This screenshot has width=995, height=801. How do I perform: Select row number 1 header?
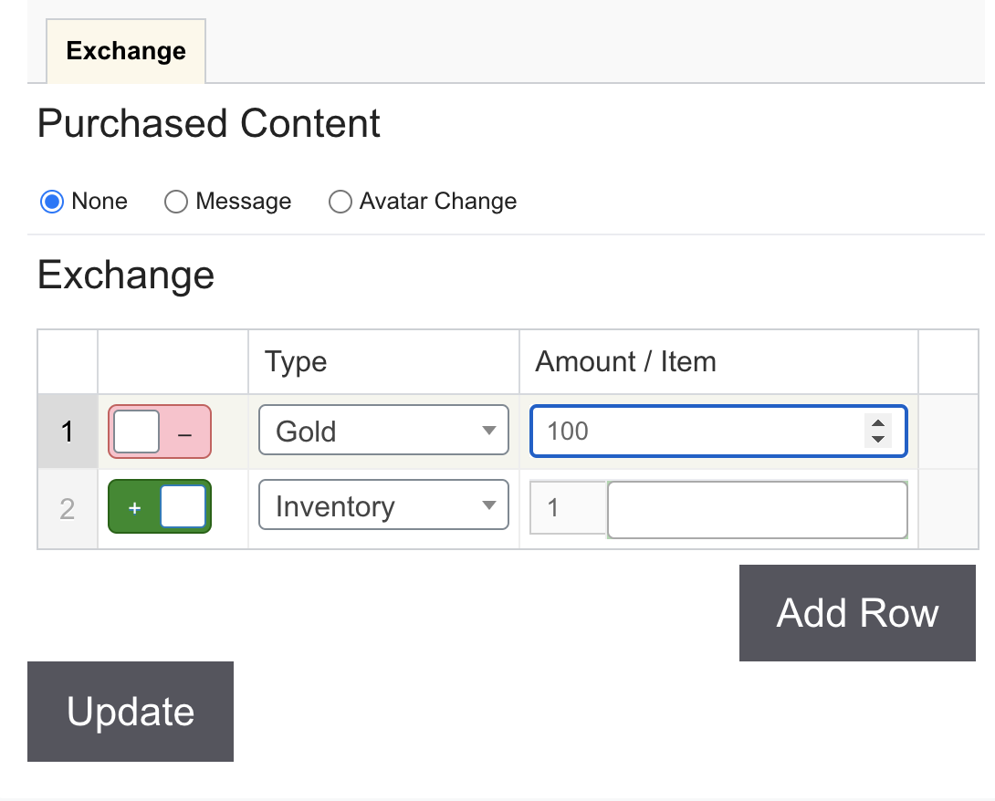click(68, 432)
